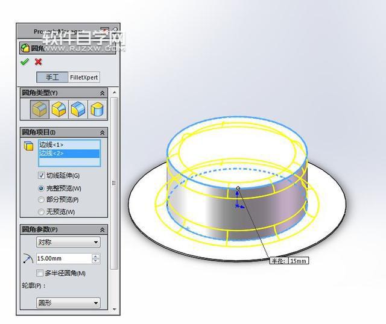Image resolution: width=386 pixels, height=324 pixels.
Task: Enable the 多半径圆角(M) checkbox
Action: [x=39, y=273]
